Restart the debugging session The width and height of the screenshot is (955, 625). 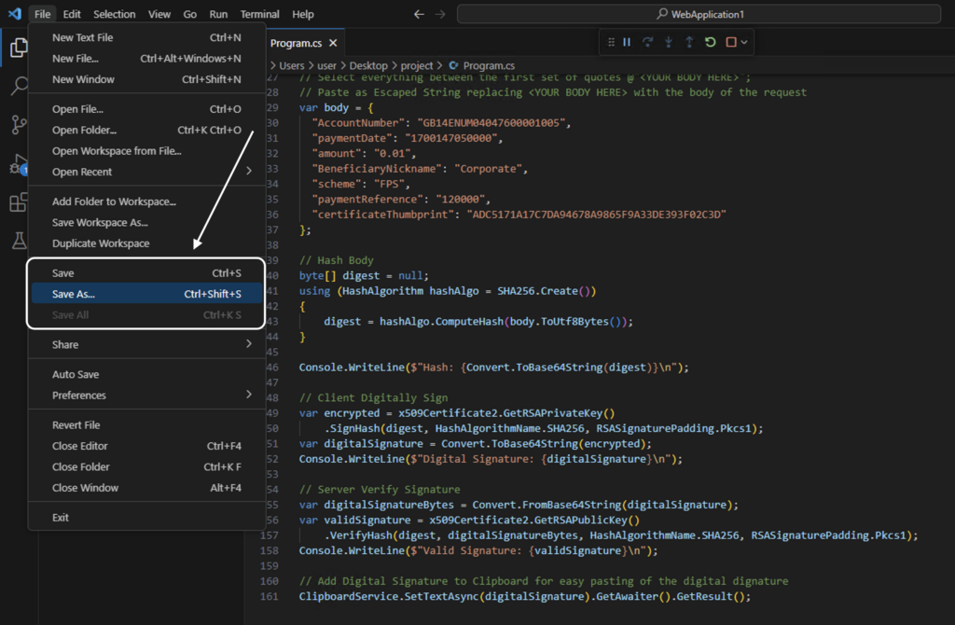click(711, 42)
